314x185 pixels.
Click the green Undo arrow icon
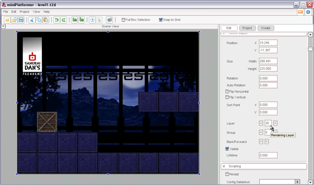click(57, 20)
